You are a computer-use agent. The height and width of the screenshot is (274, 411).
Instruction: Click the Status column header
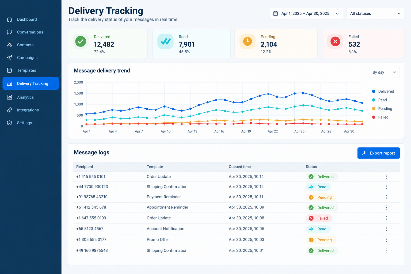311,167
